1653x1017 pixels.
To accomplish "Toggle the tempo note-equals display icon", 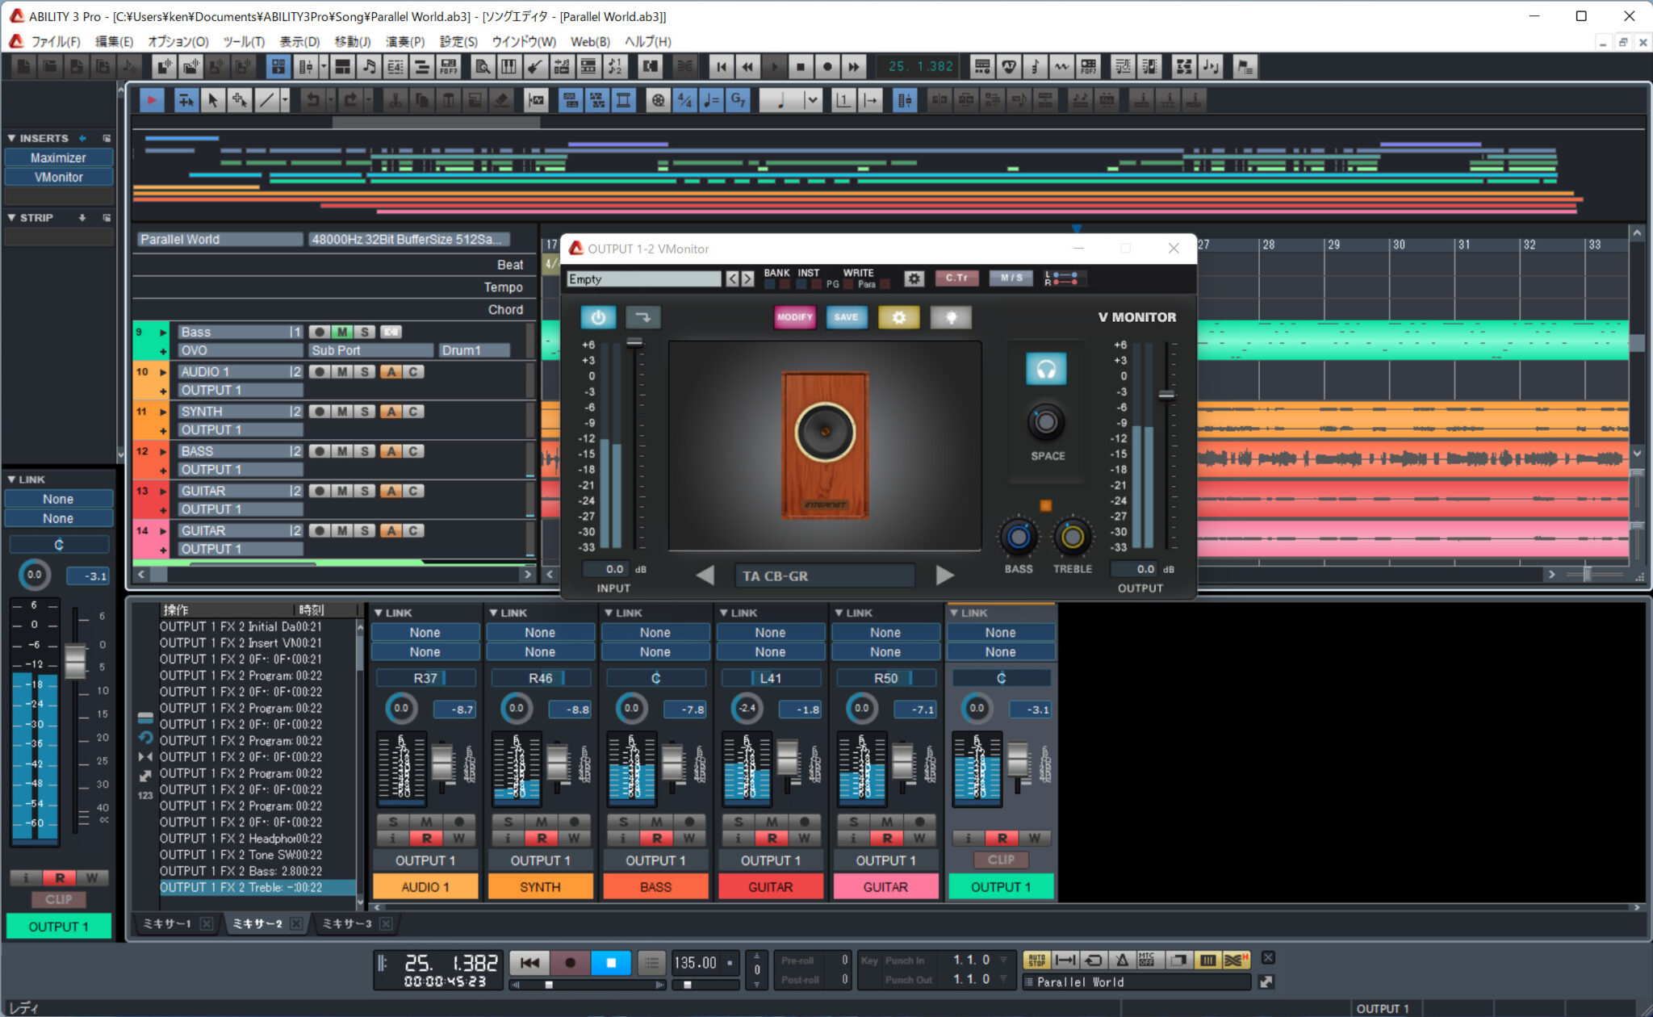I will [x=712, y=100].
